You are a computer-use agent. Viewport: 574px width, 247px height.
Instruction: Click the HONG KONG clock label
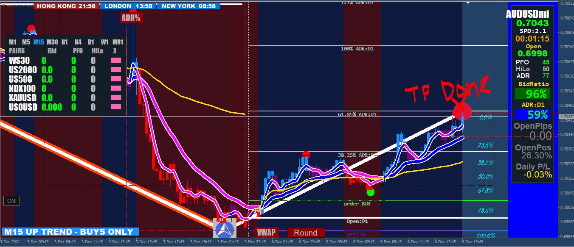[67, 6]
